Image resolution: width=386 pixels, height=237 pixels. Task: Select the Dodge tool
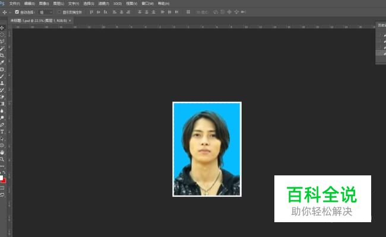click(2, 118)
